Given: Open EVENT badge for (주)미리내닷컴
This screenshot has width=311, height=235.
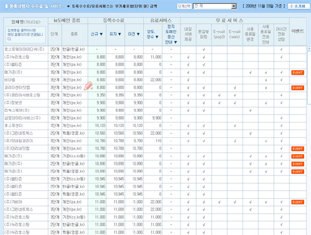Looking at the screenshot, I should click(x=297, y=149).
